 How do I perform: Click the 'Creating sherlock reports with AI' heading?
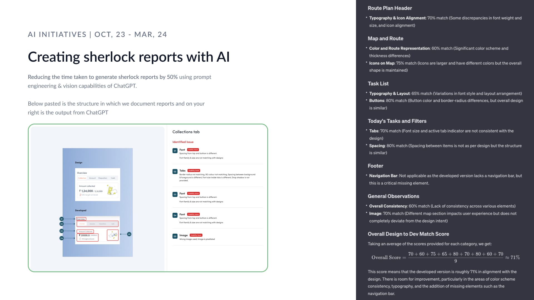coord(129,57)
